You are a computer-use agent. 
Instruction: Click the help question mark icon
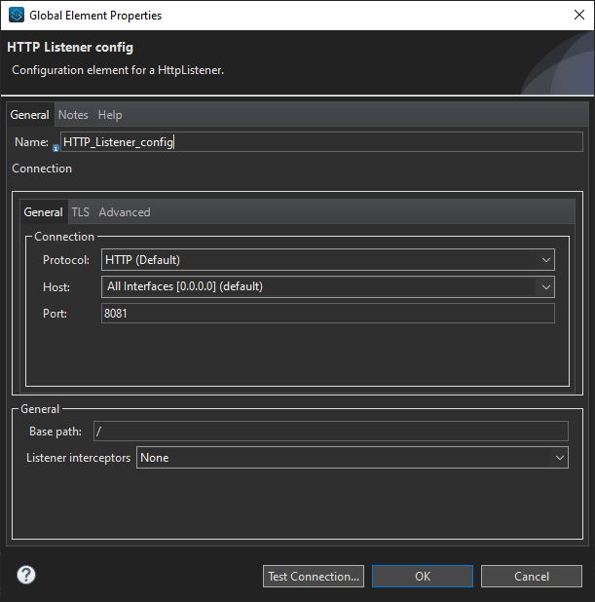pyautogui.click(x=26, y=575)
